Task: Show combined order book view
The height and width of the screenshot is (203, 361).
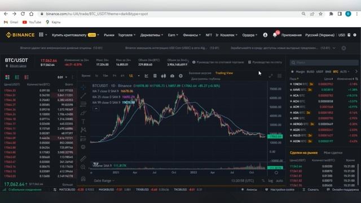Action: pyautogui.click(x=7, y=77)
